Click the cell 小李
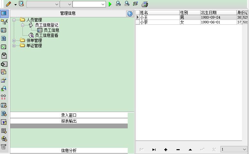The image size is (249, 154). 159,22
